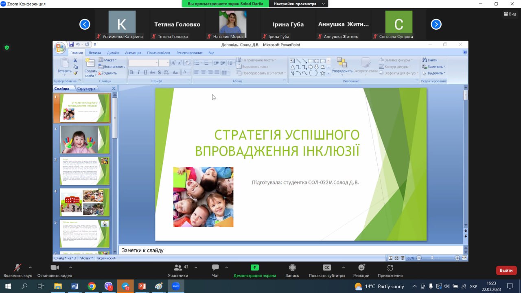Click the red Выйти leave button

[506, 270]
